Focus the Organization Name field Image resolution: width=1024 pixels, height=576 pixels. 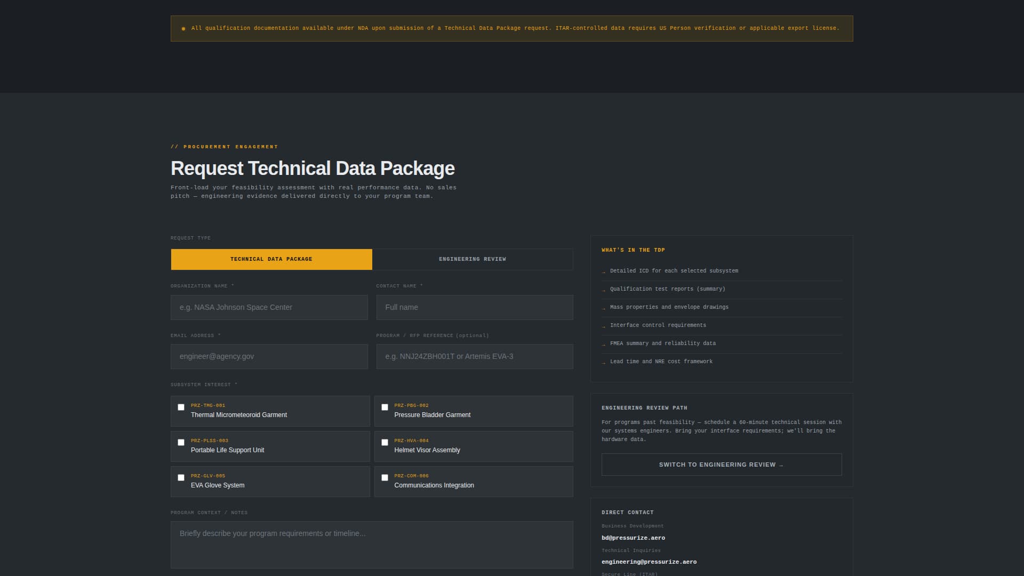coord(269,308)
